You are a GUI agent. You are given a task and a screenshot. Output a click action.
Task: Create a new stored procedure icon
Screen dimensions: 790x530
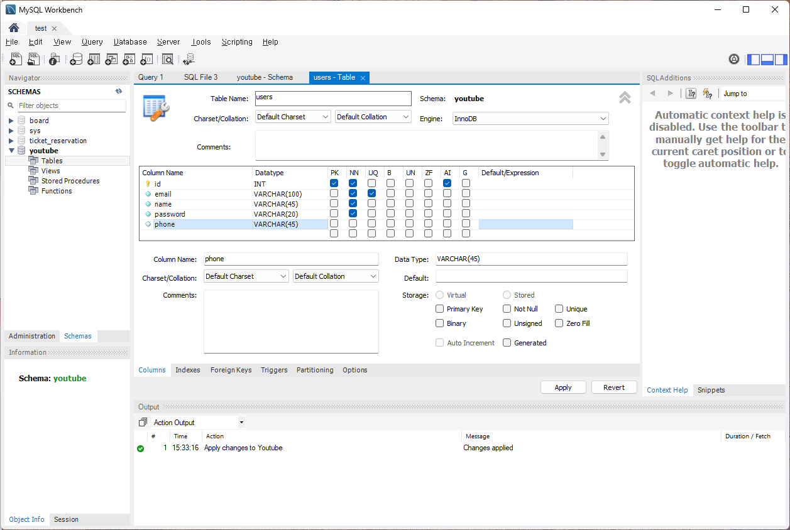[129, 60]
